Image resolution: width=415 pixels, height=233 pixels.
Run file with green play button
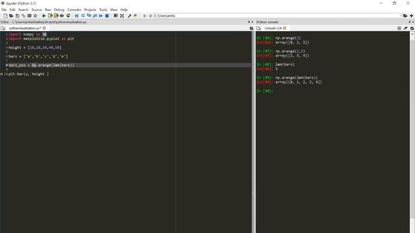[44, 16]
